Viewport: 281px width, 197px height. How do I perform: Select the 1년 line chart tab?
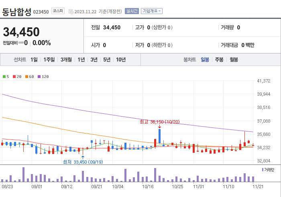pyautogui.click(x=81, y=60)
